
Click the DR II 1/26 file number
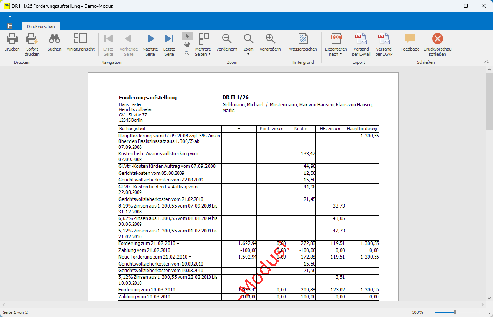tap(235, 97)
